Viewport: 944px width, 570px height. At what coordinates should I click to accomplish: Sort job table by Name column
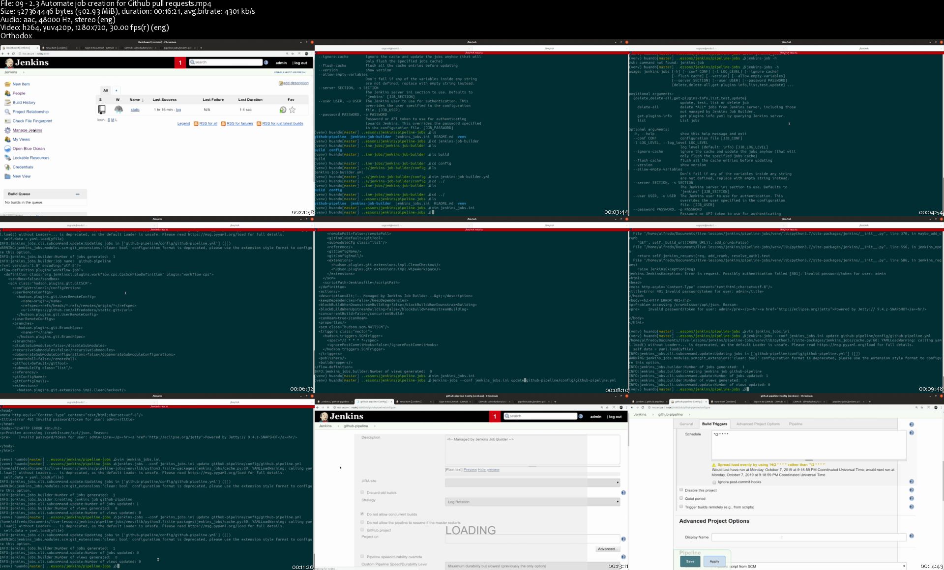[137, 100]
